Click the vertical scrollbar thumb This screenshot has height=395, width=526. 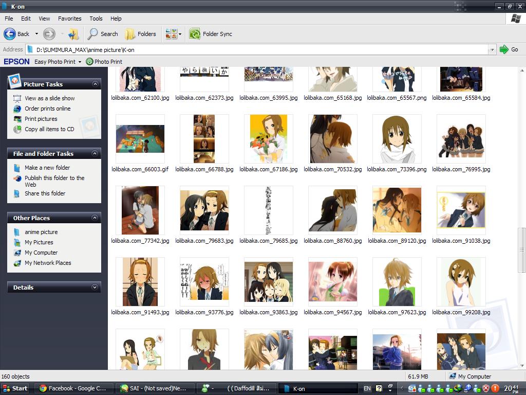(522, 250)
